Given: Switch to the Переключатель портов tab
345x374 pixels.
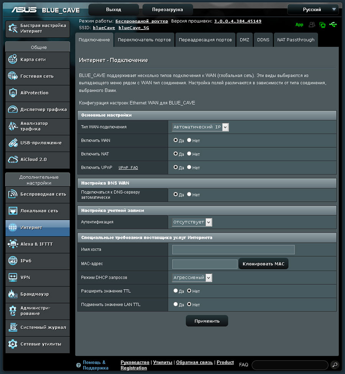Looking at the screenshot, I should coord(144,40).
